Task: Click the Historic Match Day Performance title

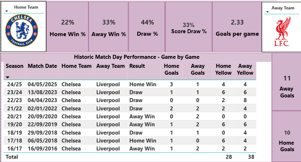Action: pyautogui.click(x=136, y=57)
